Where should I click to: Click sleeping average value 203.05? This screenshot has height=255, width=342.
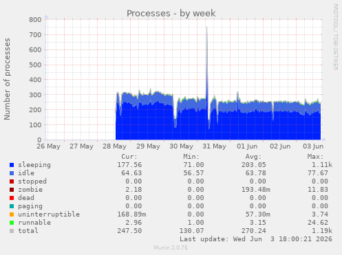point(254,165)
